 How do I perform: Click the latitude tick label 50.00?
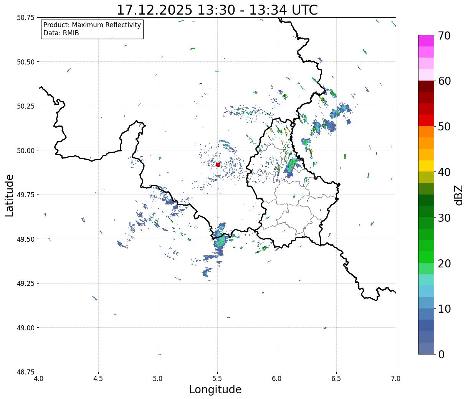tap(25, 150)
